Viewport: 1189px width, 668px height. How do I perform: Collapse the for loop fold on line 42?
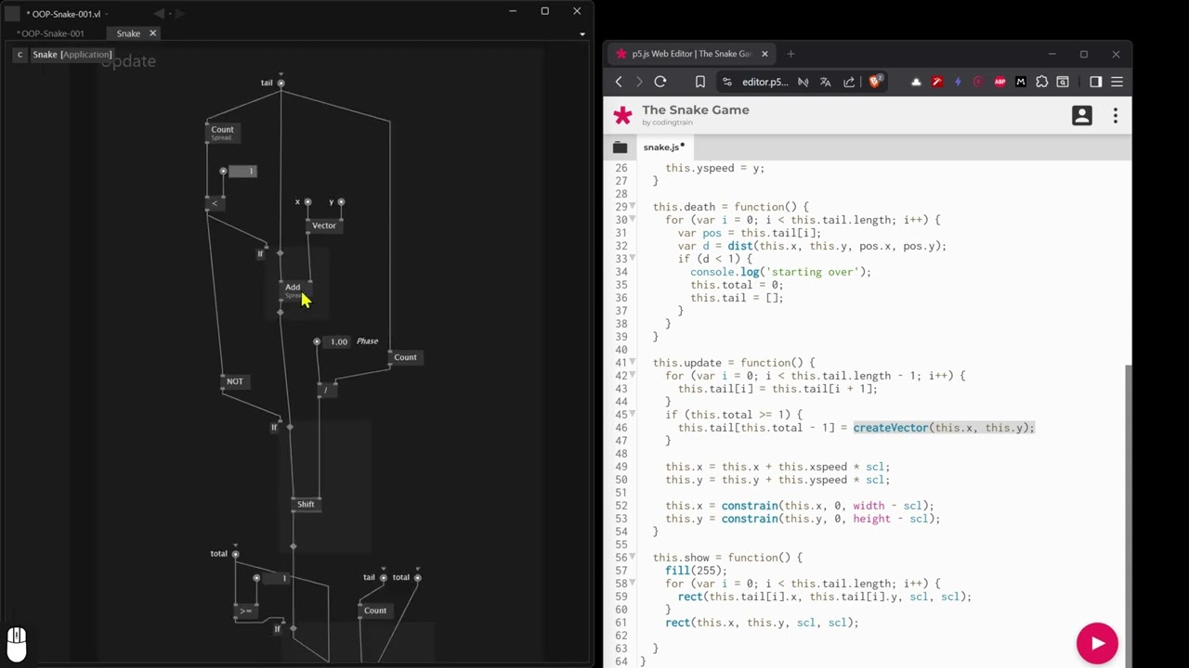coord(634,375)
